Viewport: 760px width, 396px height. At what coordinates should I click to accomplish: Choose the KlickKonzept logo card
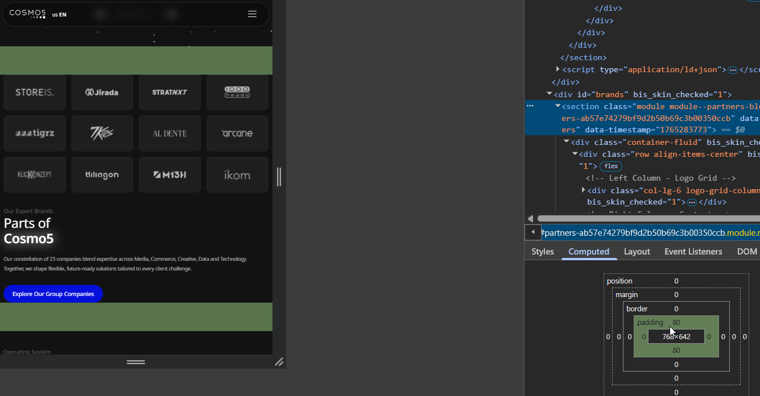pos(35,174)
